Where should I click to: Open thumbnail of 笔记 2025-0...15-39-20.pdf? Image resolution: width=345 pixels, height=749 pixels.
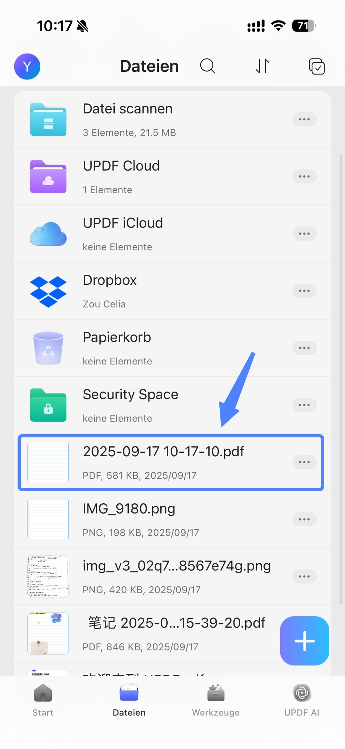click(x=48, y=633)
